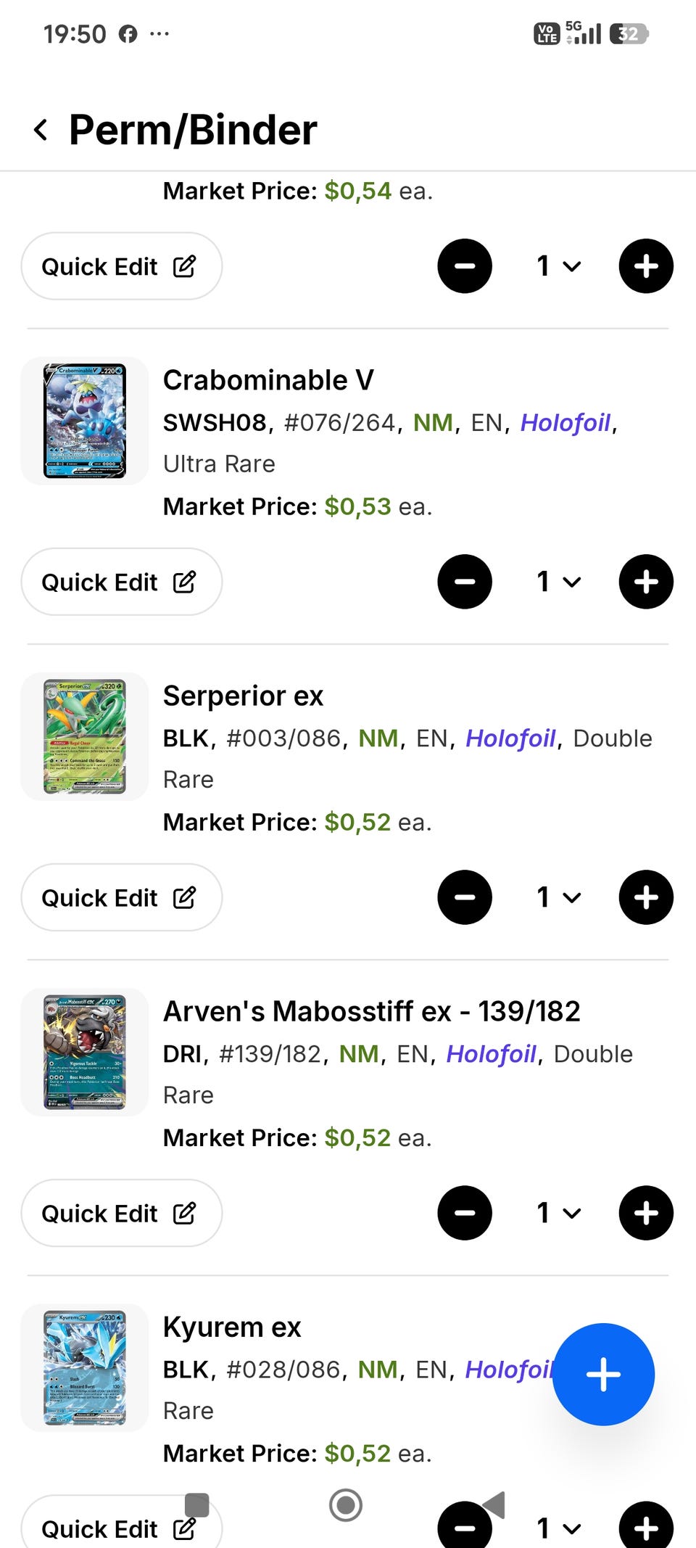Decrease quantity of Crabominable V
This screenshot has height=1548, width=696.
(465, 582)
